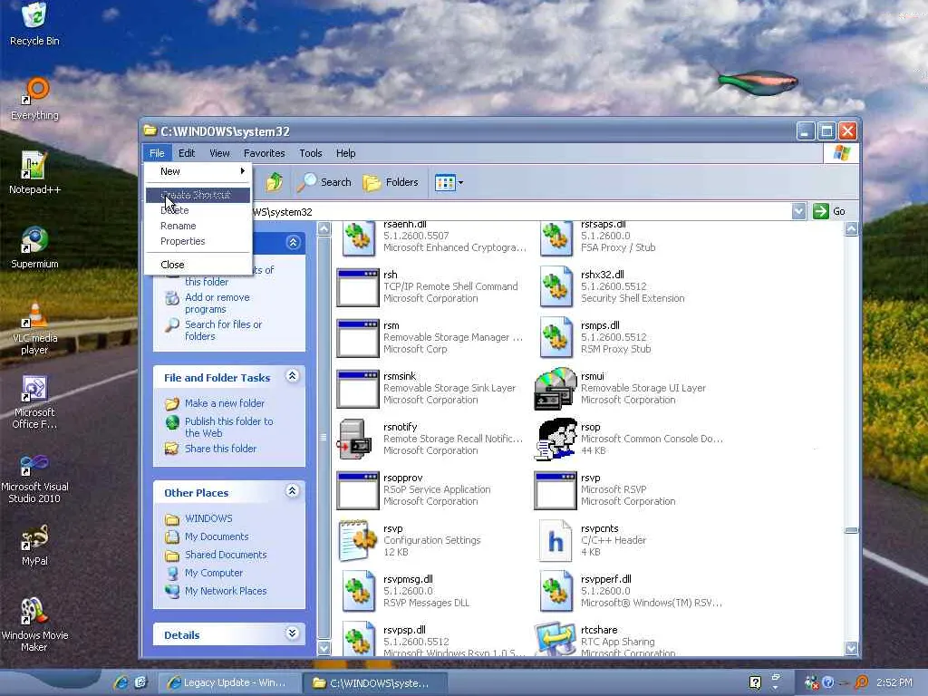The height and width of the screenshot is (696, 928).
Task: Click Publish this folder to the Web
Action: (229, 427)
